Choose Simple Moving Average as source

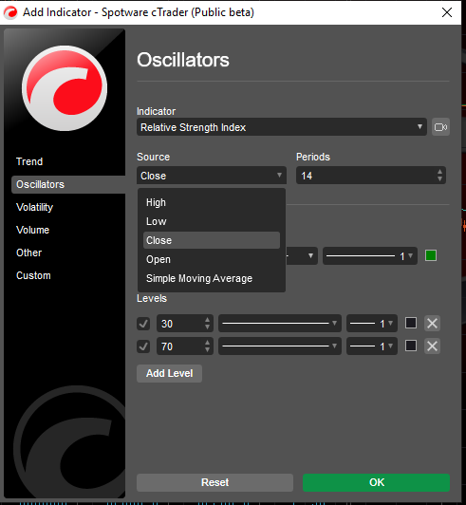click(199, 278)
